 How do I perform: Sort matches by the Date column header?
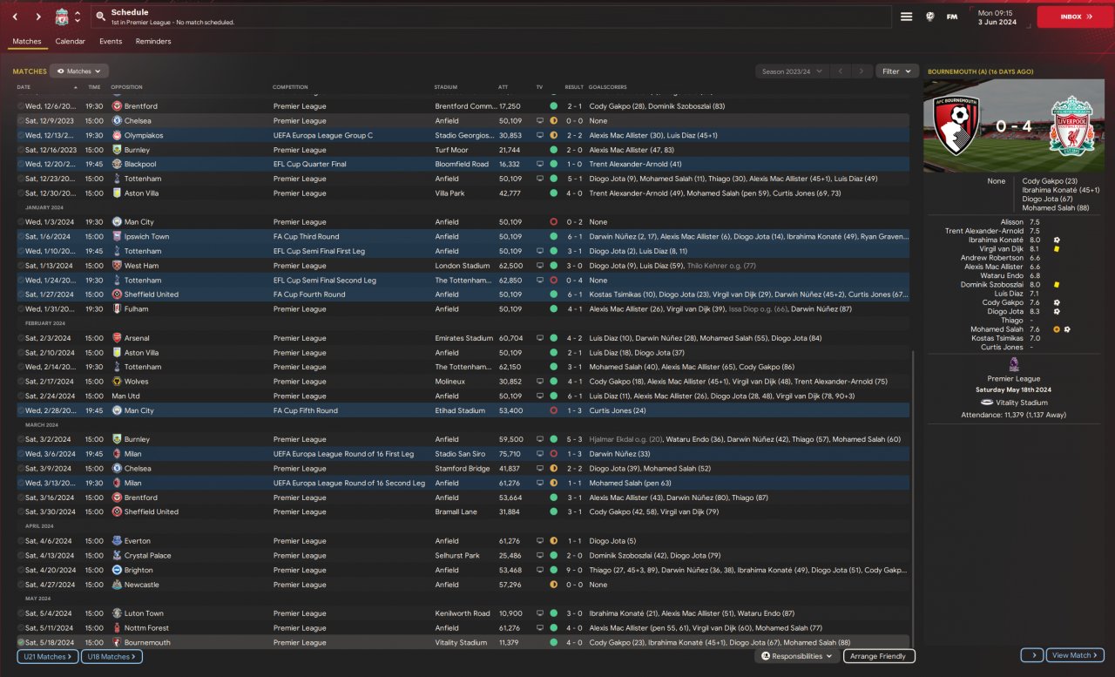coord(24,87)
